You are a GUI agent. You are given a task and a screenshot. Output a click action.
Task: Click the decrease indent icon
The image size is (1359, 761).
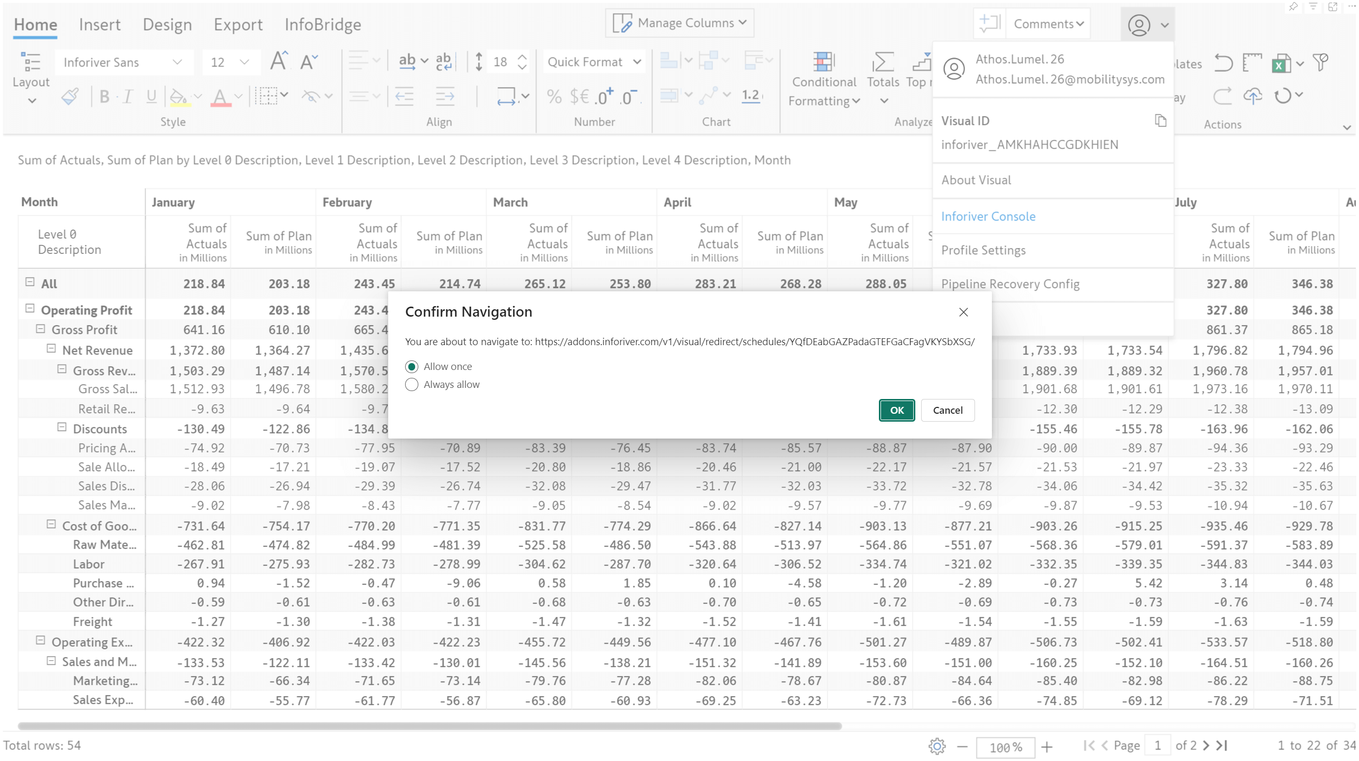pyautogui.click(x=404, y=97)
